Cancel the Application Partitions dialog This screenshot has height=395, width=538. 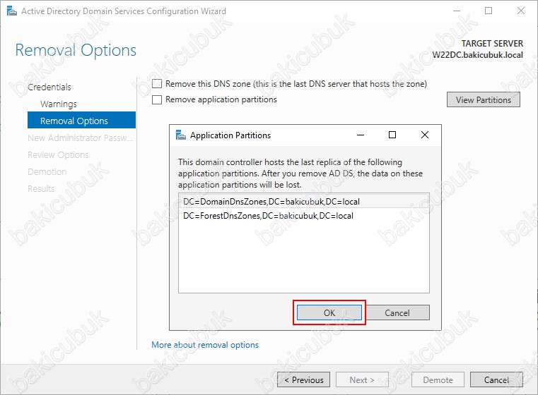point(397,312)
